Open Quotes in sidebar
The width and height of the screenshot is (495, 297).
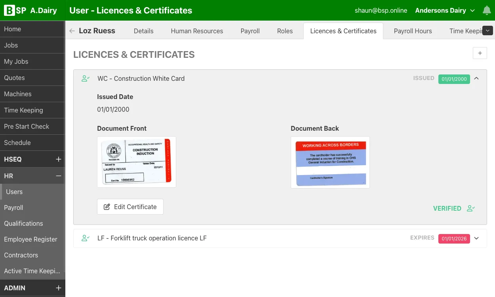coord(32,78)
